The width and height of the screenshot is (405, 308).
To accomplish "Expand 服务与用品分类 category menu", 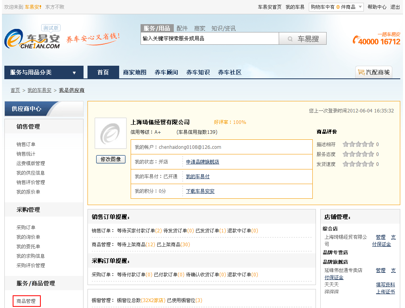I will point(44,72).
